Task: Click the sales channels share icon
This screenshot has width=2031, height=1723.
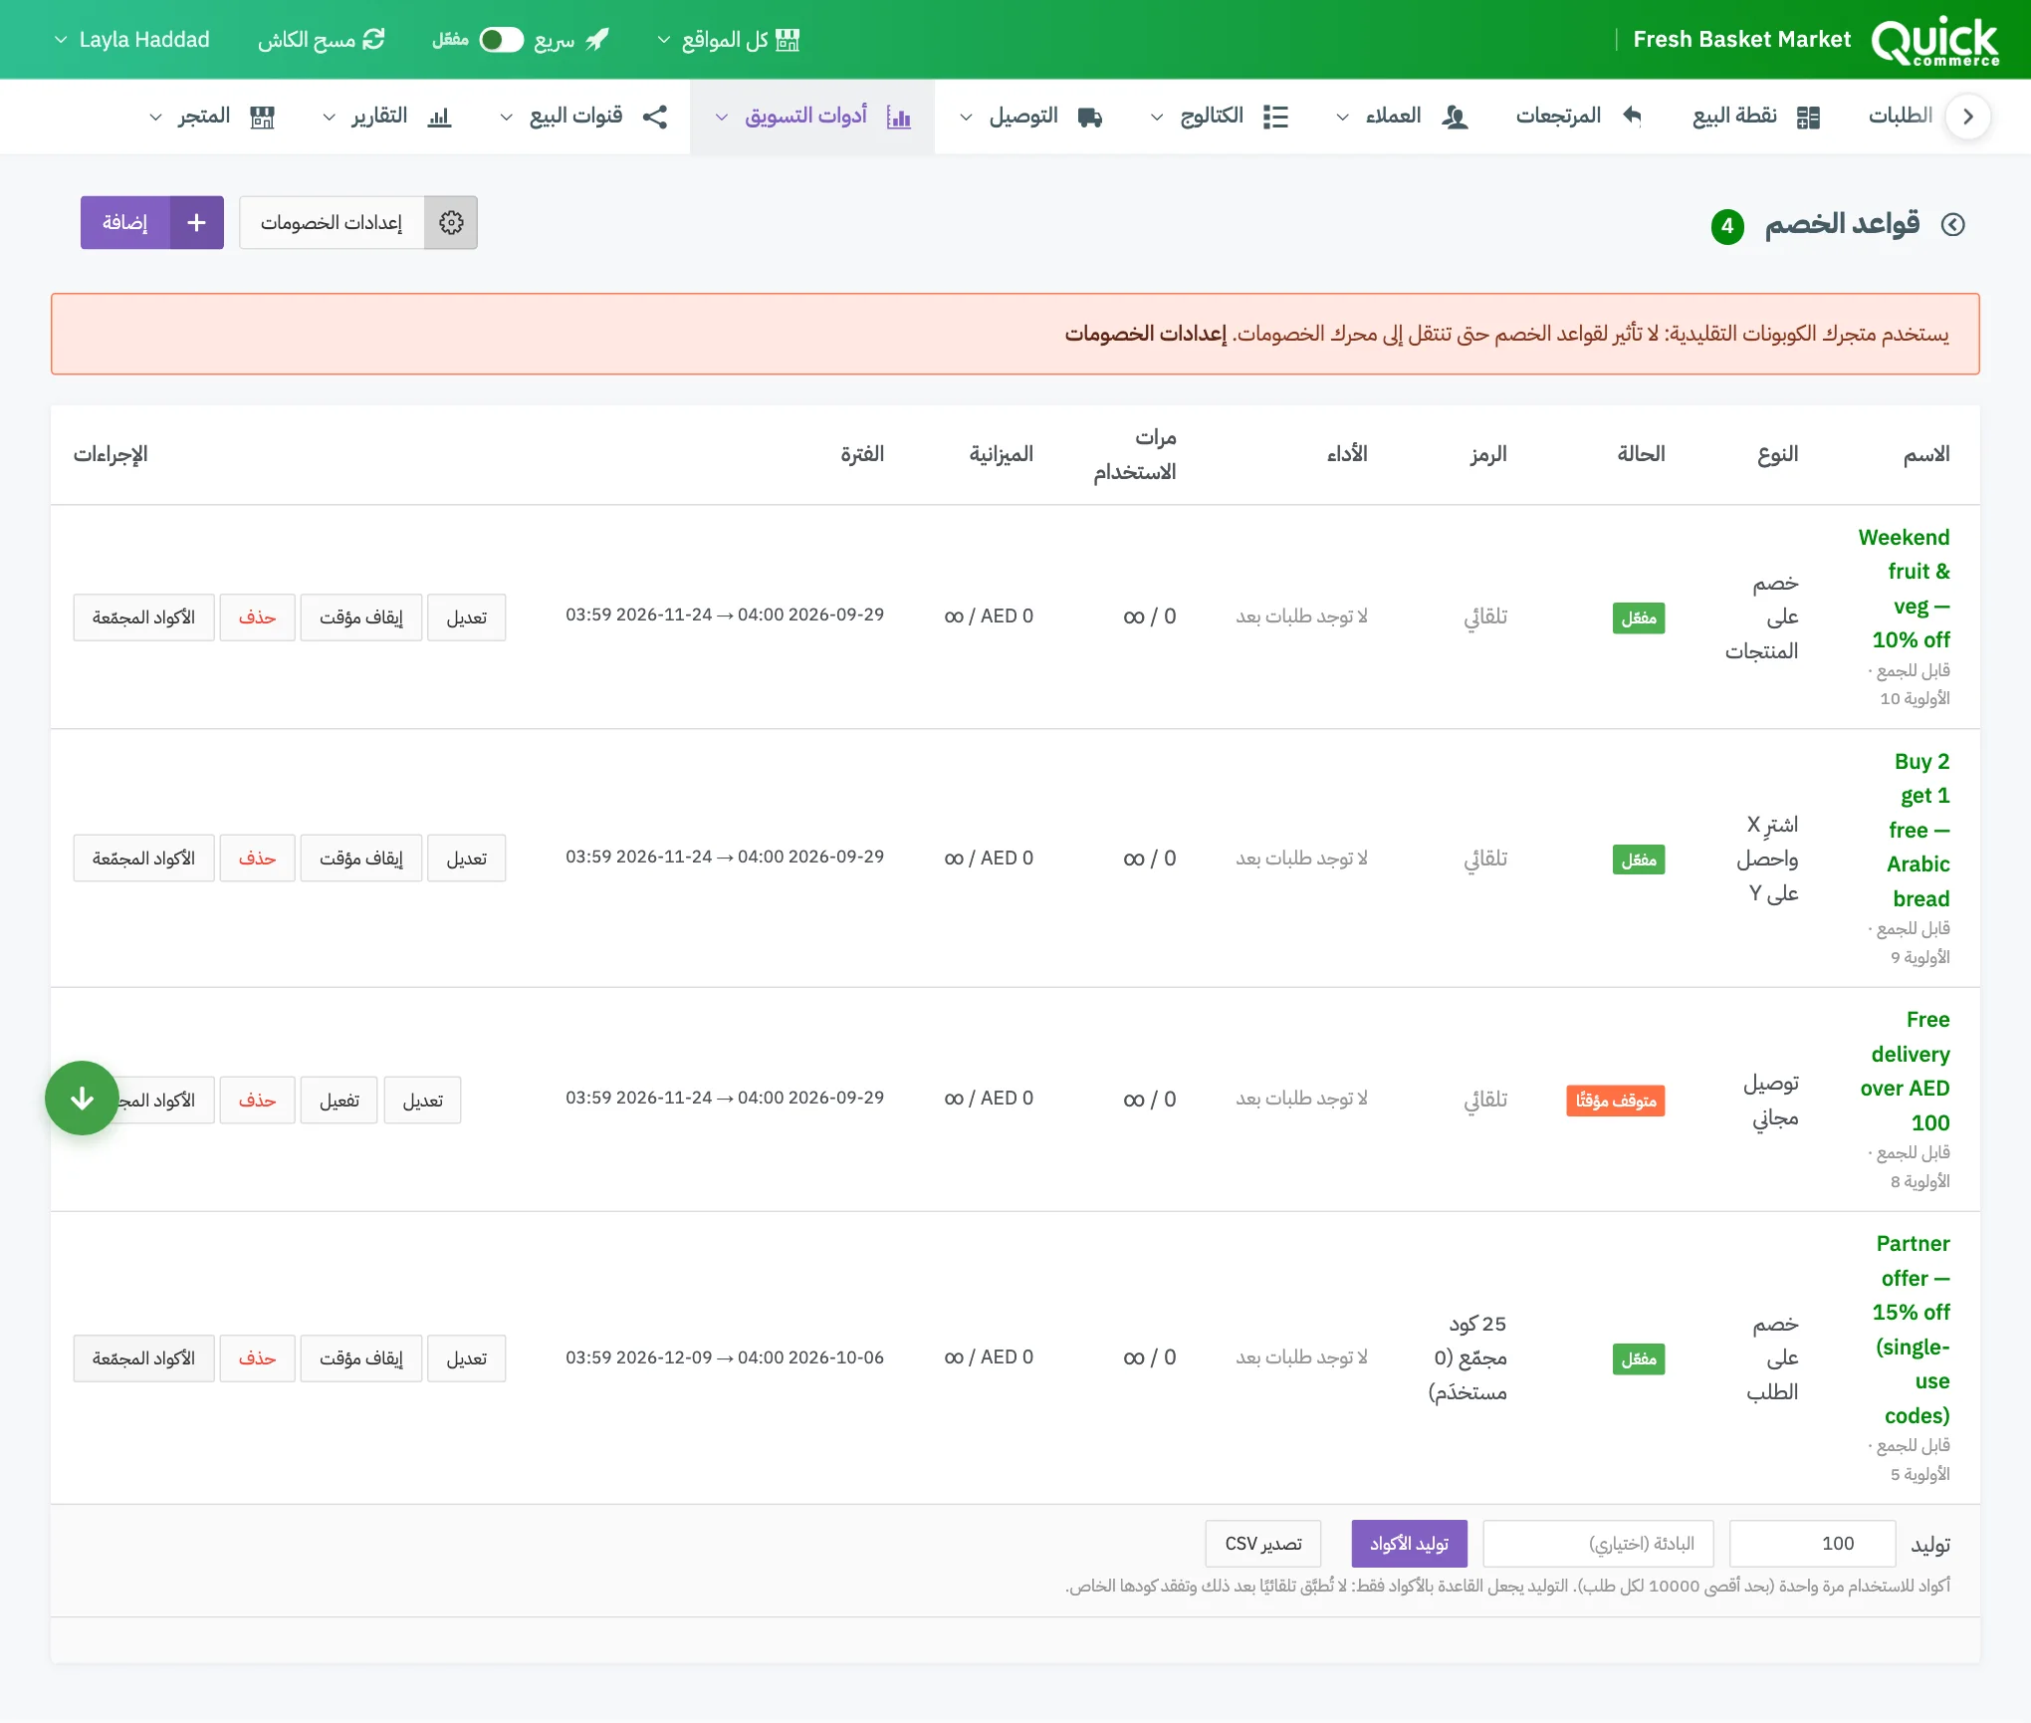Action: 655,117
